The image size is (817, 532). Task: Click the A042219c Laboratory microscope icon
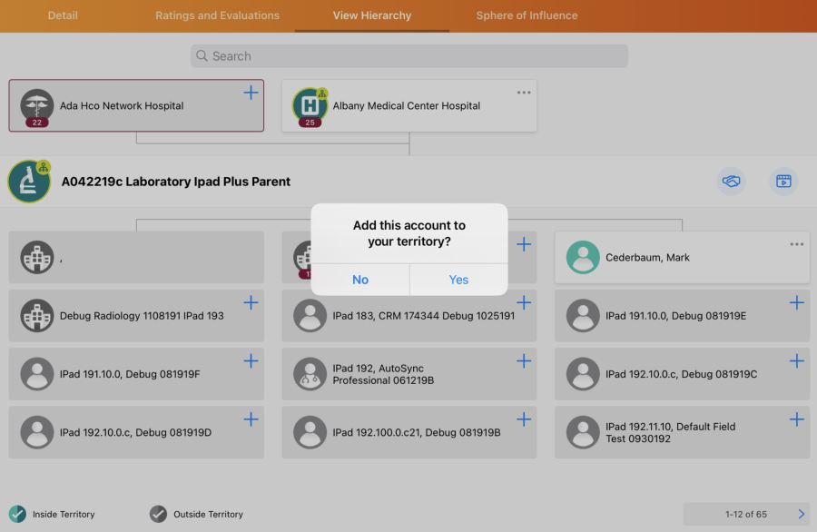click(29, 182)
